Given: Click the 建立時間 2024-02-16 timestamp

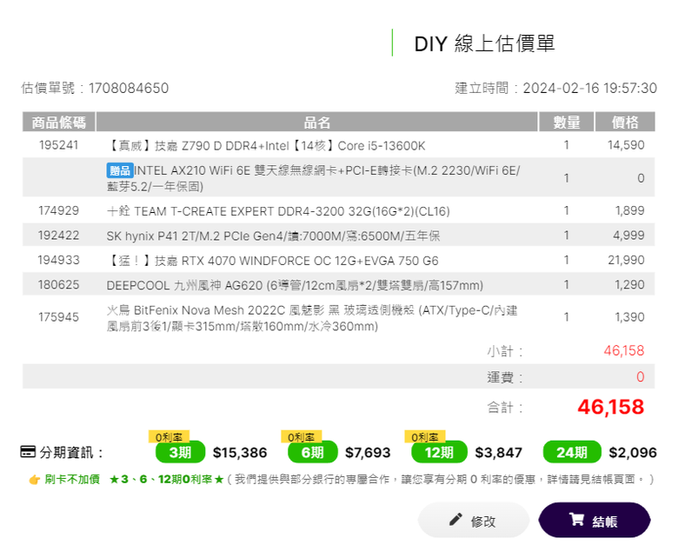Looking at the screenshot, I should (x=555, y=88).
